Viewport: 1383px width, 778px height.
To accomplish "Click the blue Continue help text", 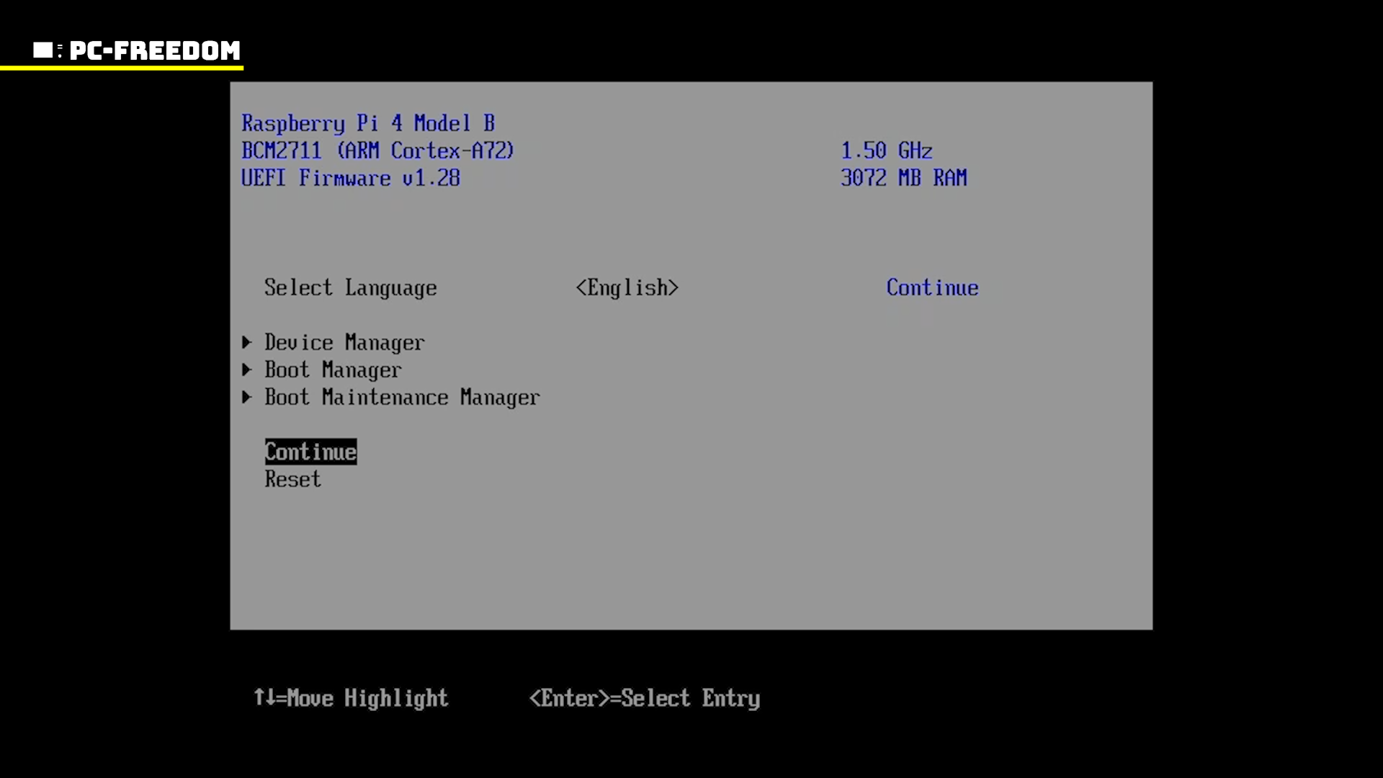I will tap(932, 287).
